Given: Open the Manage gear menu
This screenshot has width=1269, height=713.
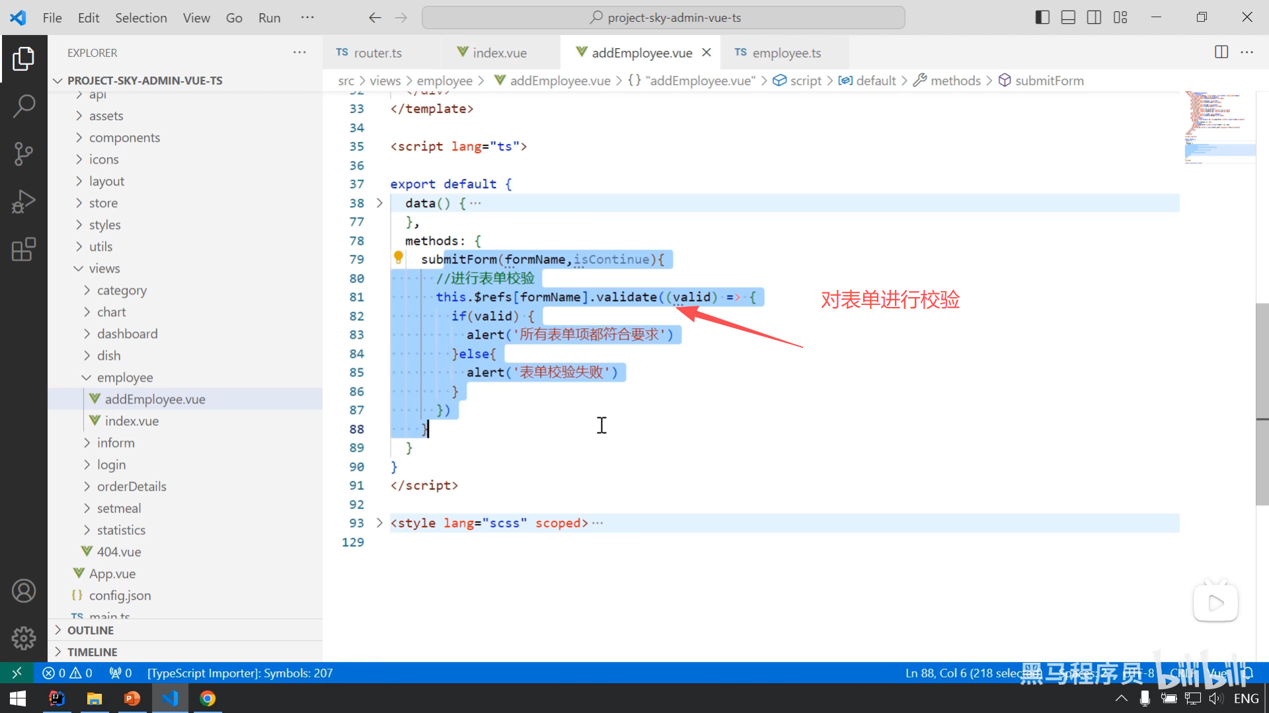Looking at the screenshot, I should (24, 638).
